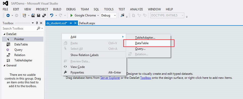
Task: Click the pin icon on ds_student.xsd tab
Action: pyautogui.click(x=71, y=23)
